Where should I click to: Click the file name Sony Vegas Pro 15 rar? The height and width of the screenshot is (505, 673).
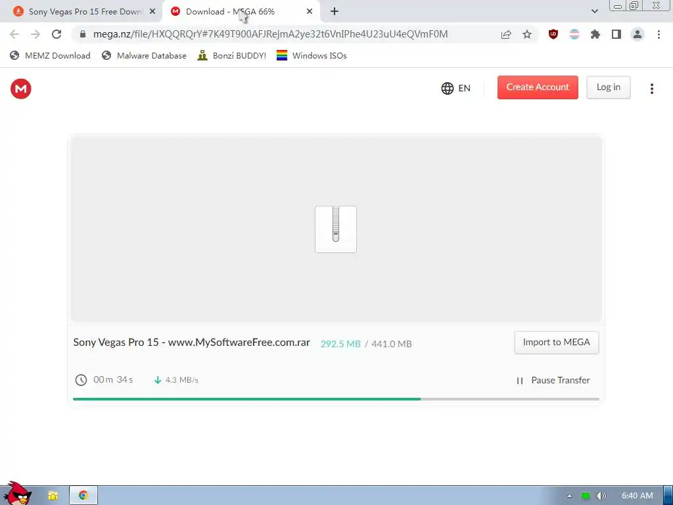click(191, 342)
